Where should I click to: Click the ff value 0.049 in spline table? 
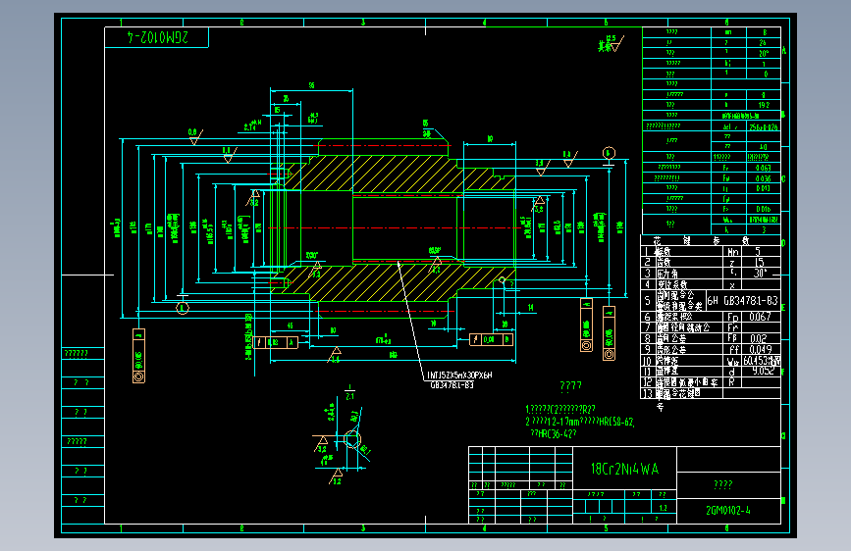[x=761, y=349]
